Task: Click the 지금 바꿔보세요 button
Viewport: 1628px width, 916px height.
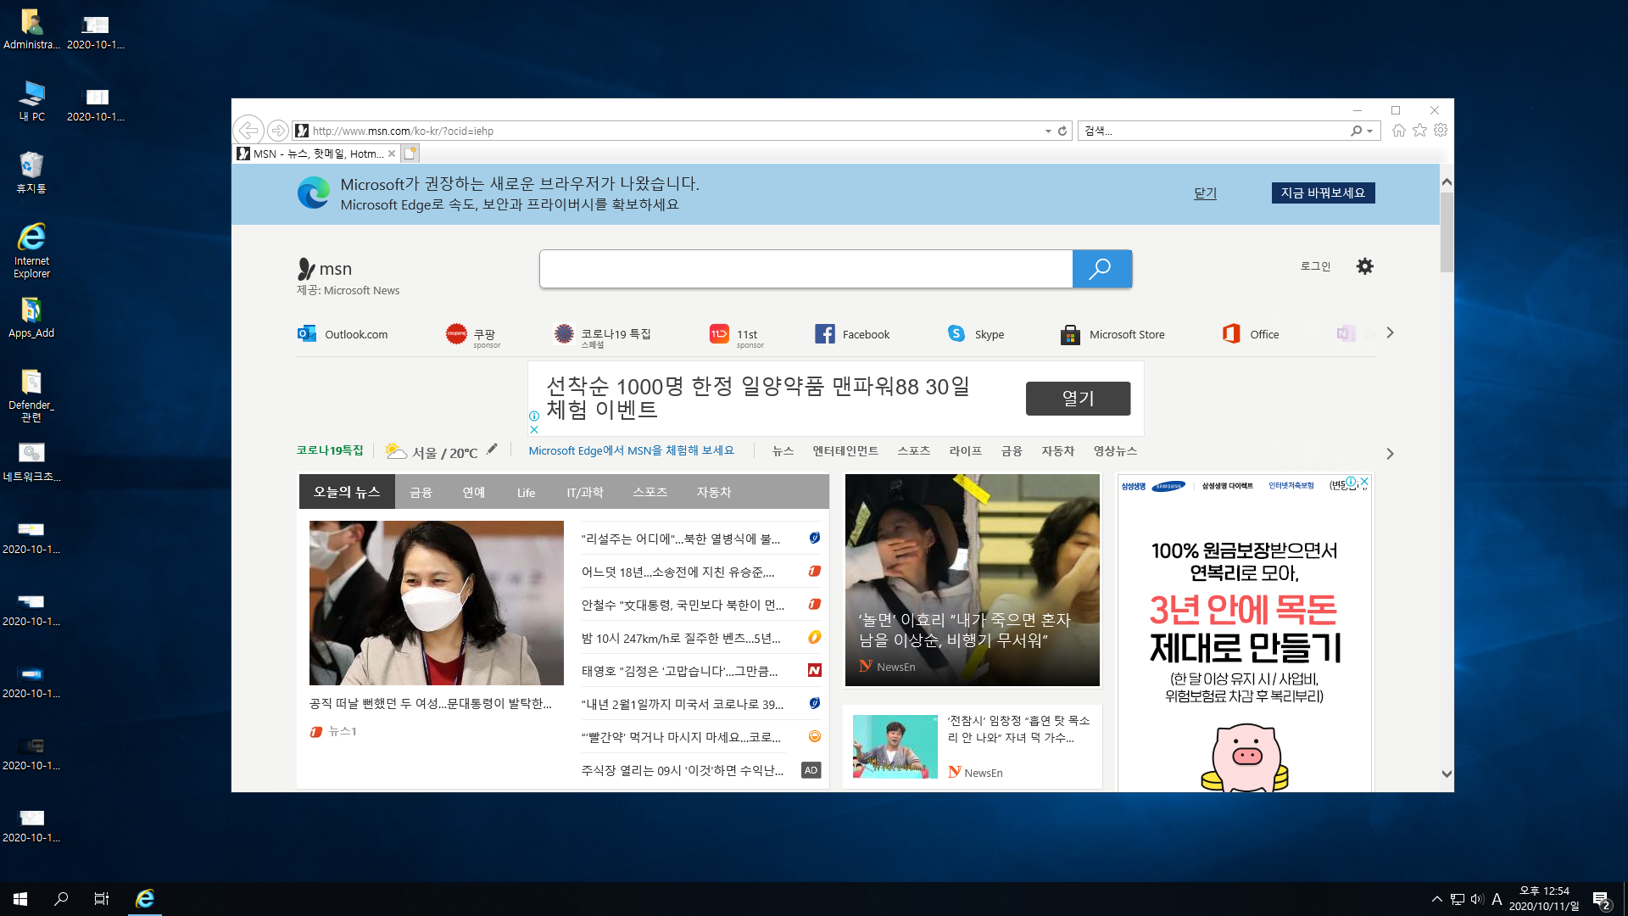Action: [x=1322, y=193]
